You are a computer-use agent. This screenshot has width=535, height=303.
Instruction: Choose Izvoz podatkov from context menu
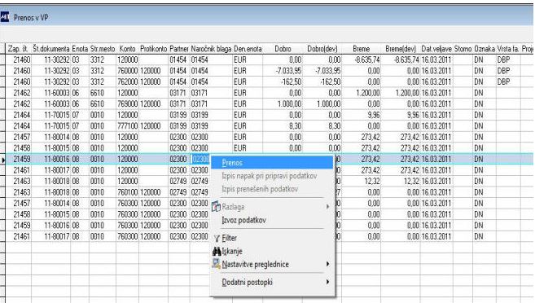coord(243,220)
